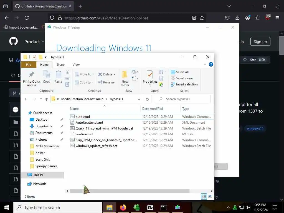
Task: Go up one folder level
Action: click(47, 99)
